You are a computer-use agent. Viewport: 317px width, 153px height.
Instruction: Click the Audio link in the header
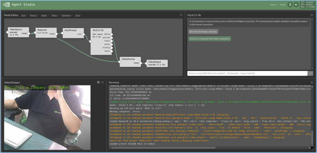(x=283, y=5)
